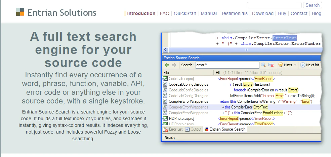Image resolution: width=331 pixels, height=157 pixels.
Task: Click the clear results icon with red X
Action: (x=271, y=65)
